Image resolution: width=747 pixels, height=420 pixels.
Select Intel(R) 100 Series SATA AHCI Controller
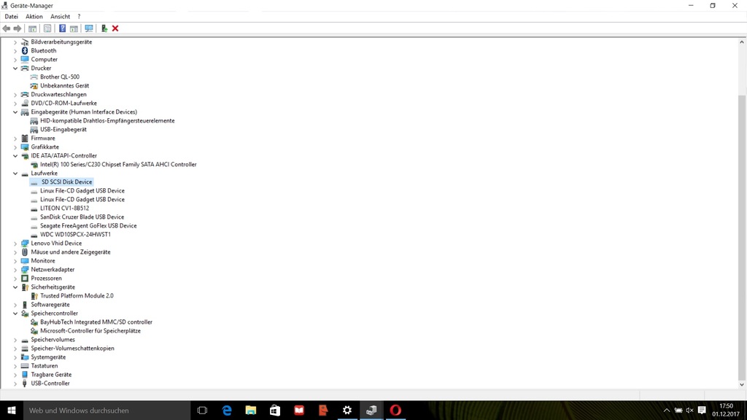[x=118, y=164]
